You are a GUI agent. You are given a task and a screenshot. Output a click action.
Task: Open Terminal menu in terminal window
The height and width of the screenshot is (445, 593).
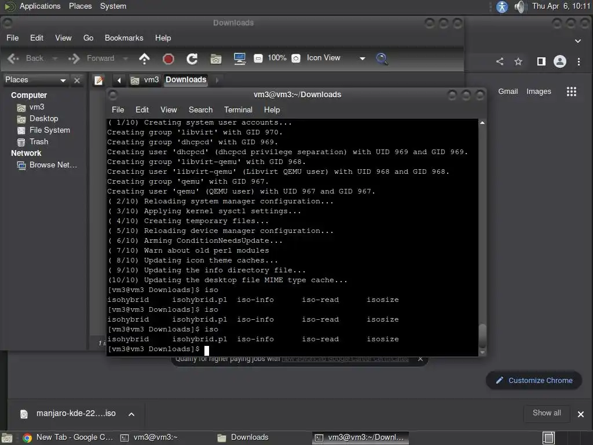click(x=238, y=110)
